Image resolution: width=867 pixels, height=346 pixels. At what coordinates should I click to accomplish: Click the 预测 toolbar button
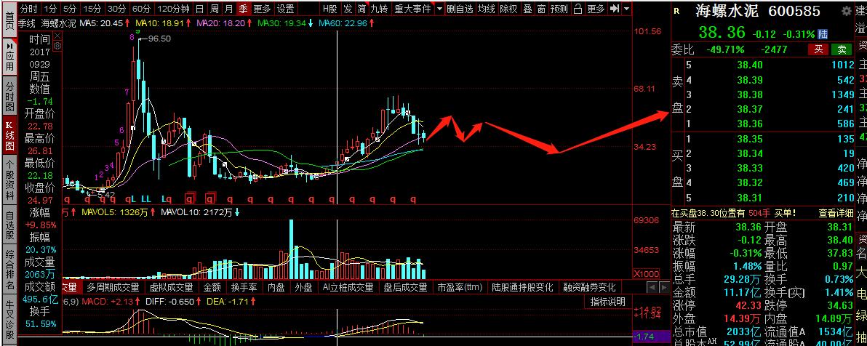[559, 9]
